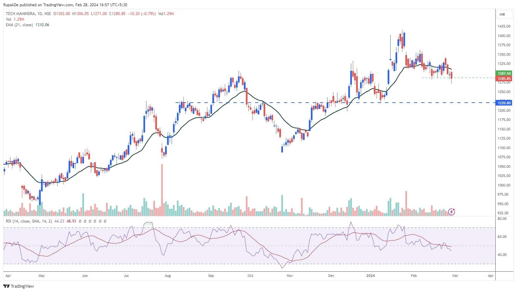Image resolution: width=517 pixels, height=292 pixels.
Task: Click the Dec label on time axis
Action: [x=331, y=276]
